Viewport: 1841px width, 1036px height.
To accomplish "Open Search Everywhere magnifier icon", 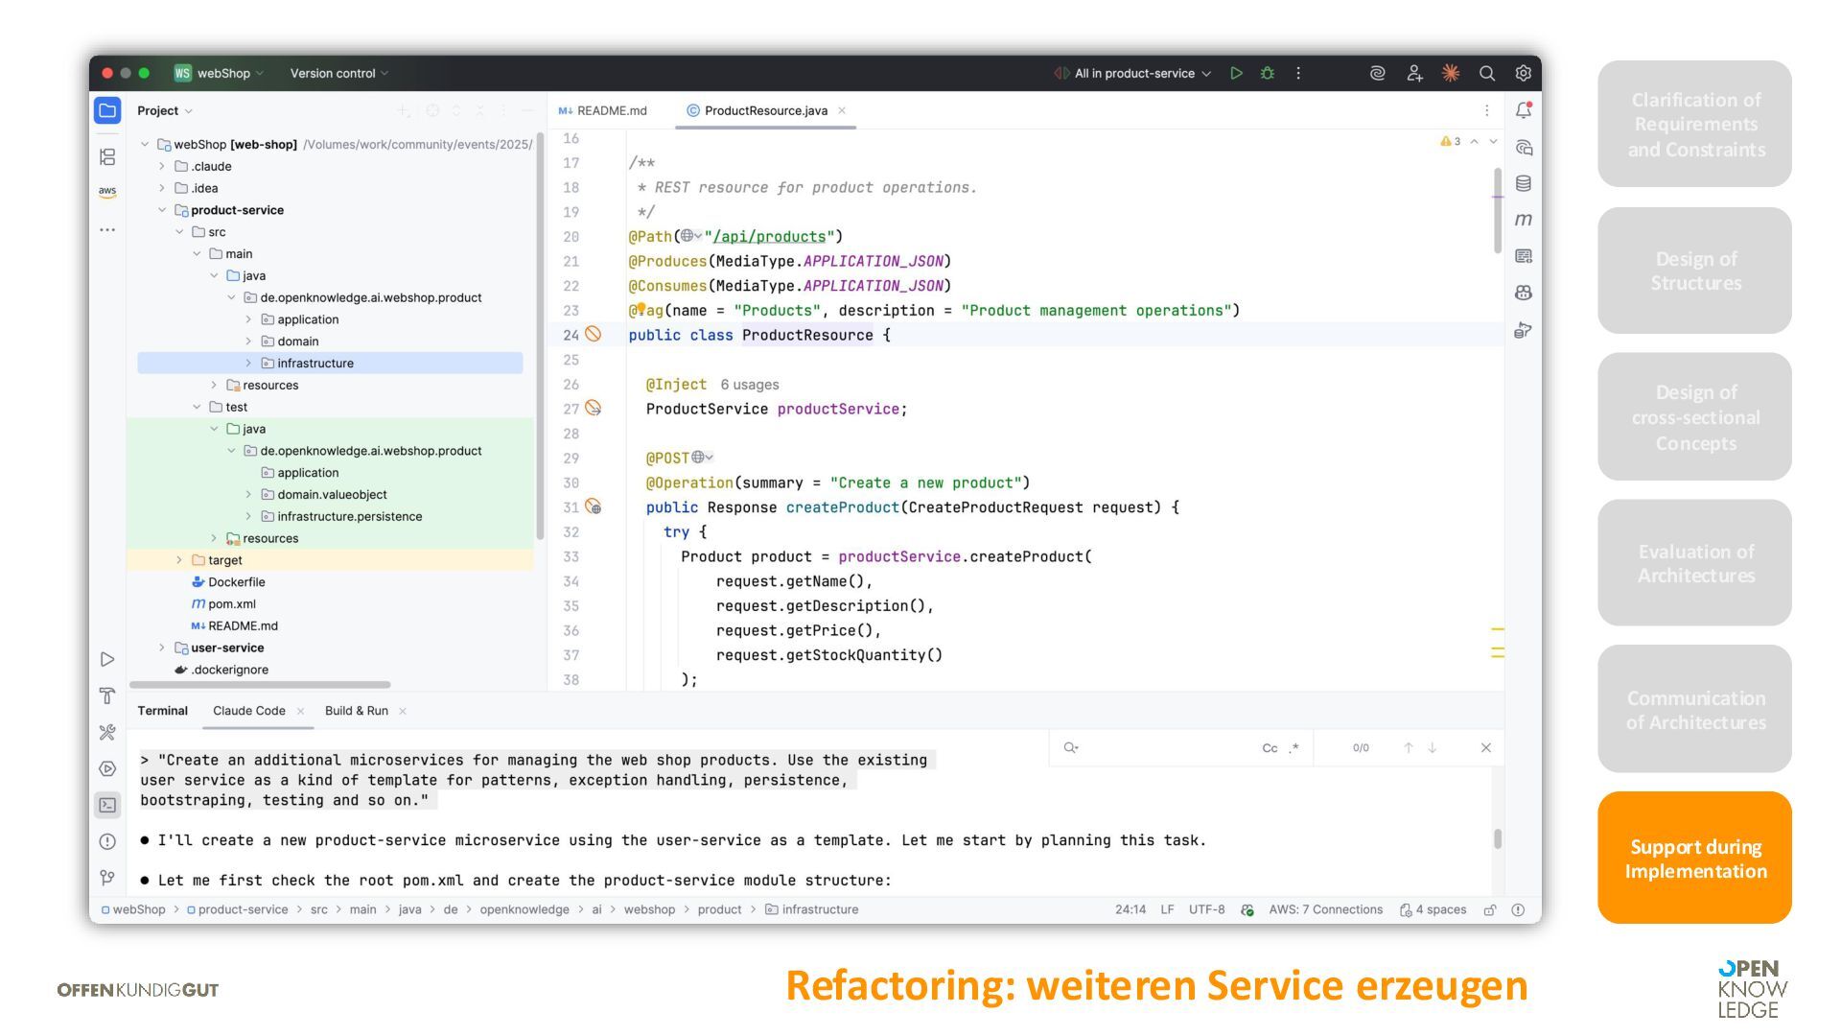I will [1486, 73].
